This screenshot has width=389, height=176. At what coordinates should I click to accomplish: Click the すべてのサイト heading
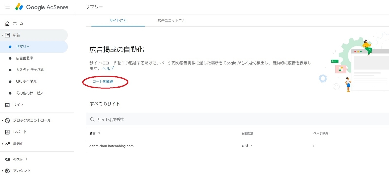[105, 104]
